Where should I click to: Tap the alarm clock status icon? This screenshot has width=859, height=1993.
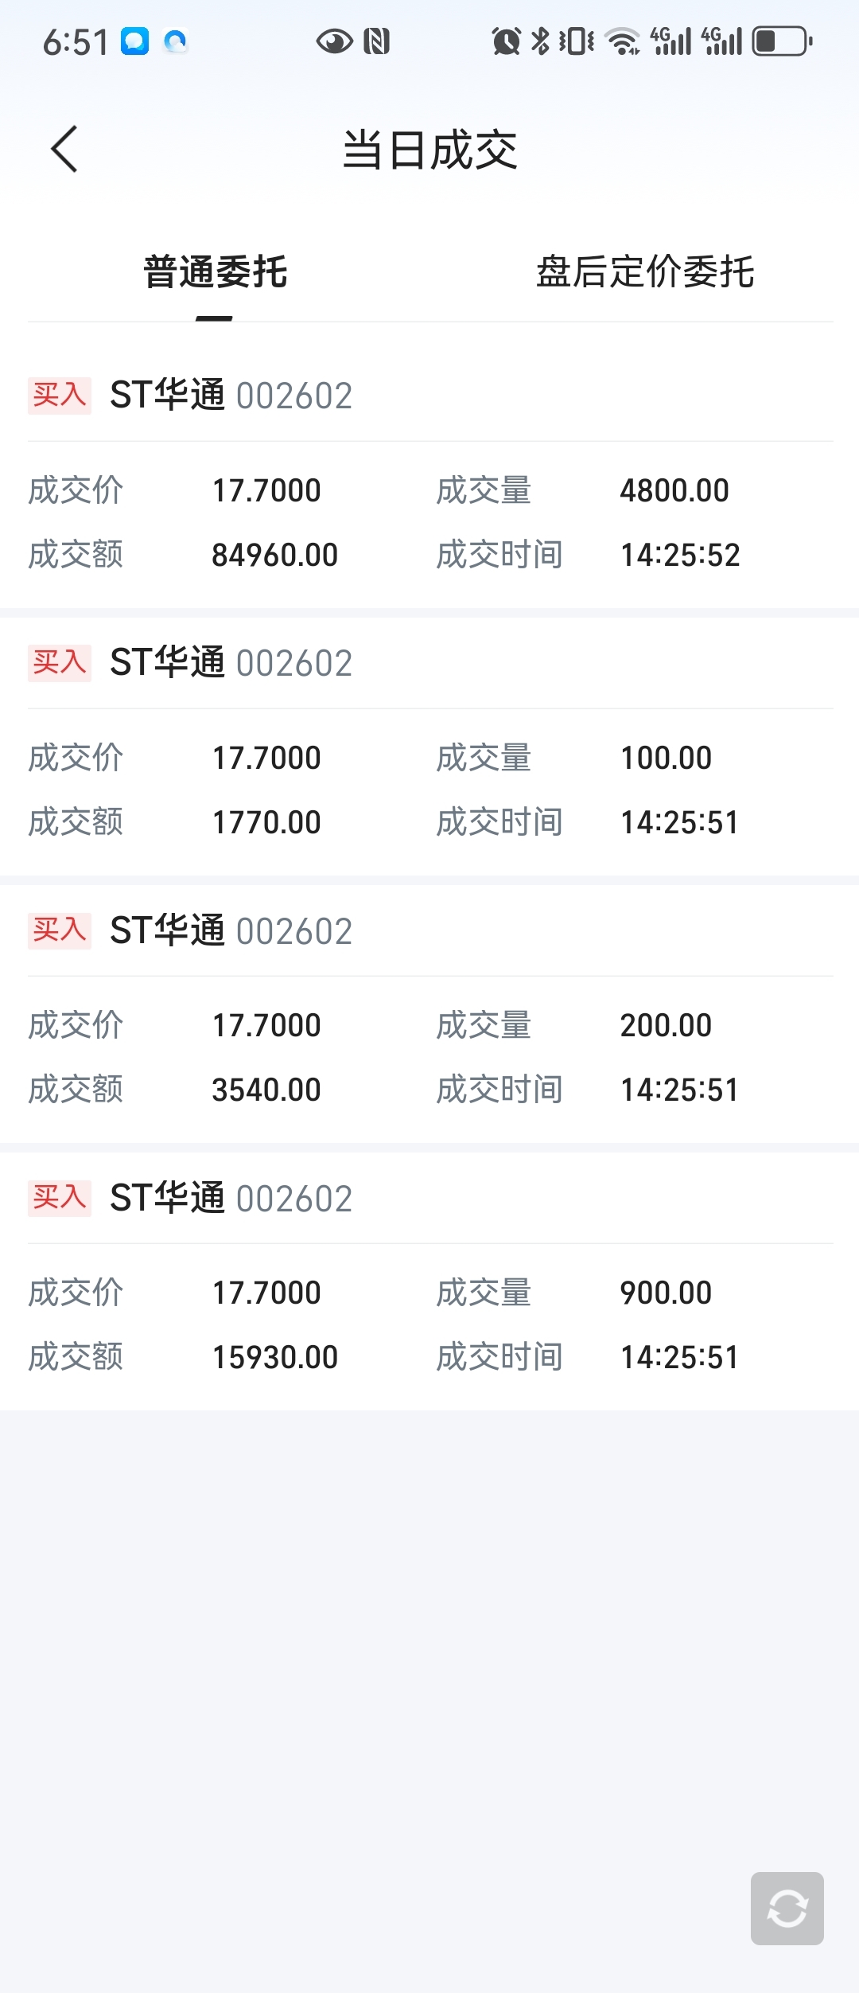(x=506, y=41)
